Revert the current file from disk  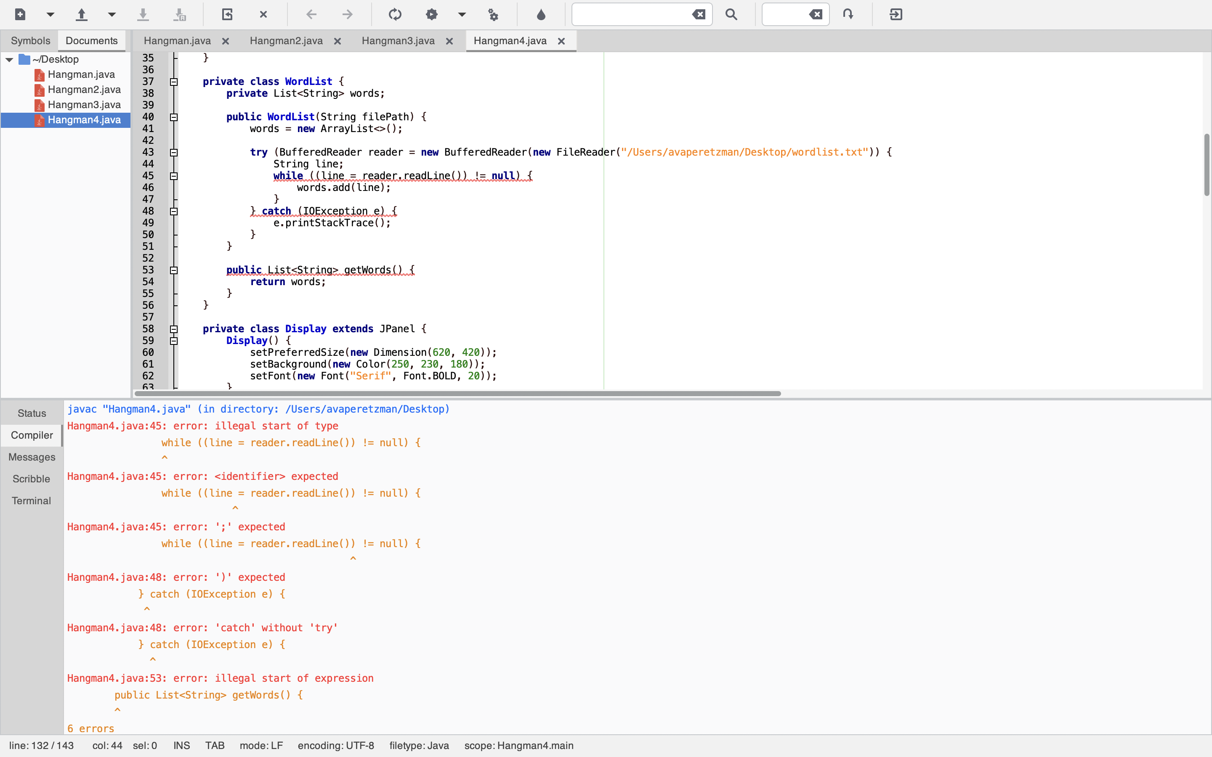point(227,15)
